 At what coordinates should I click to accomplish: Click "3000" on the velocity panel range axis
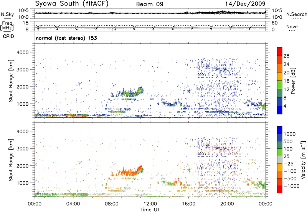click(23, 148)
